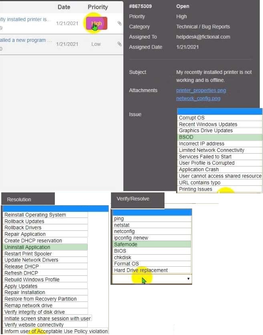This screenshot has height=335, width=263.
Task: Click the attachment paperclip on Low priority ticket
Action: coord(119,44)
